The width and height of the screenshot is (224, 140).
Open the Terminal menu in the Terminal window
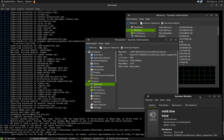29,9
